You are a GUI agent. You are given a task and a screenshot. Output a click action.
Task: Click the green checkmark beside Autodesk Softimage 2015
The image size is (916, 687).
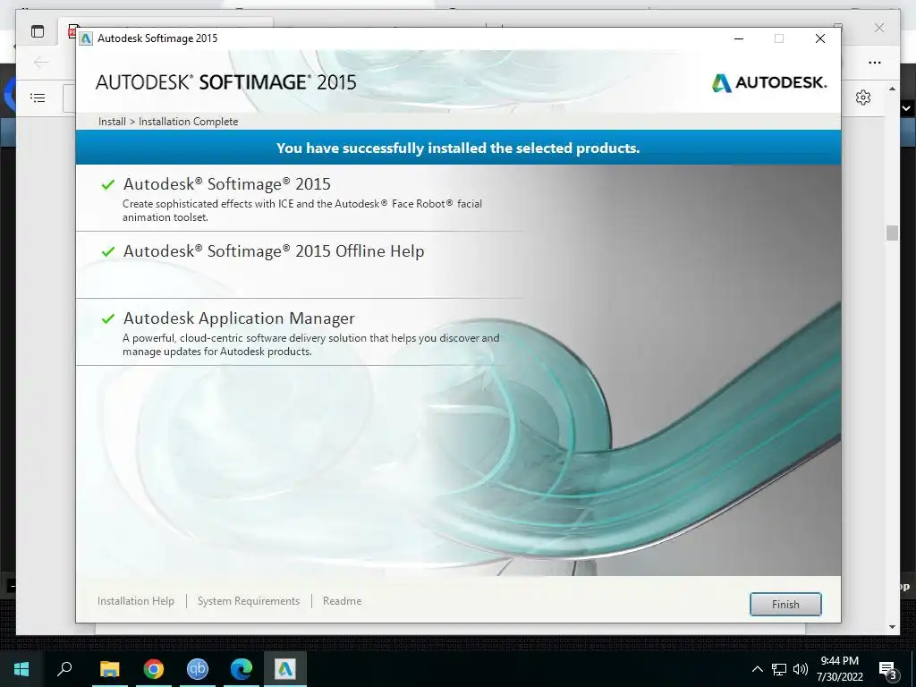pos(108,184)
